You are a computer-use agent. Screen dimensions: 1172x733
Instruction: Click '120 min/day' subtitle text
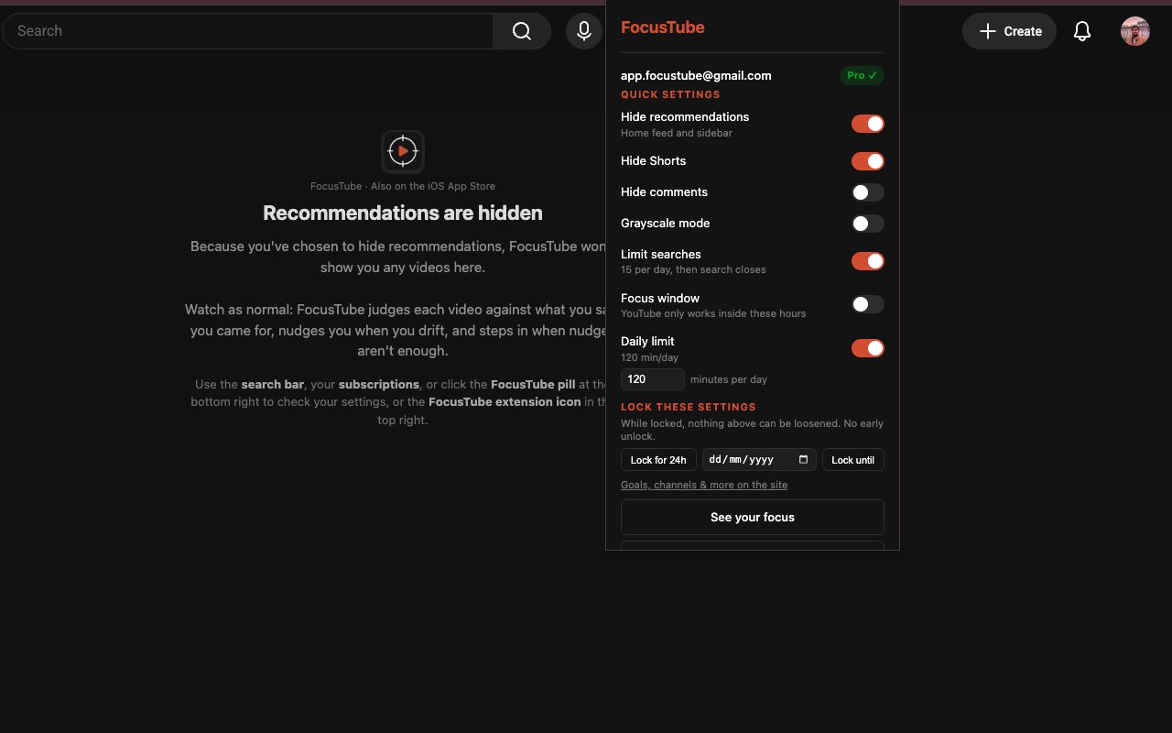(650, 357)
